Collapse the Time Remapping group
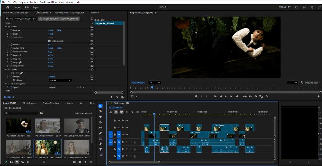This screenshot has width=322, height=166. (x=6, y=84)
